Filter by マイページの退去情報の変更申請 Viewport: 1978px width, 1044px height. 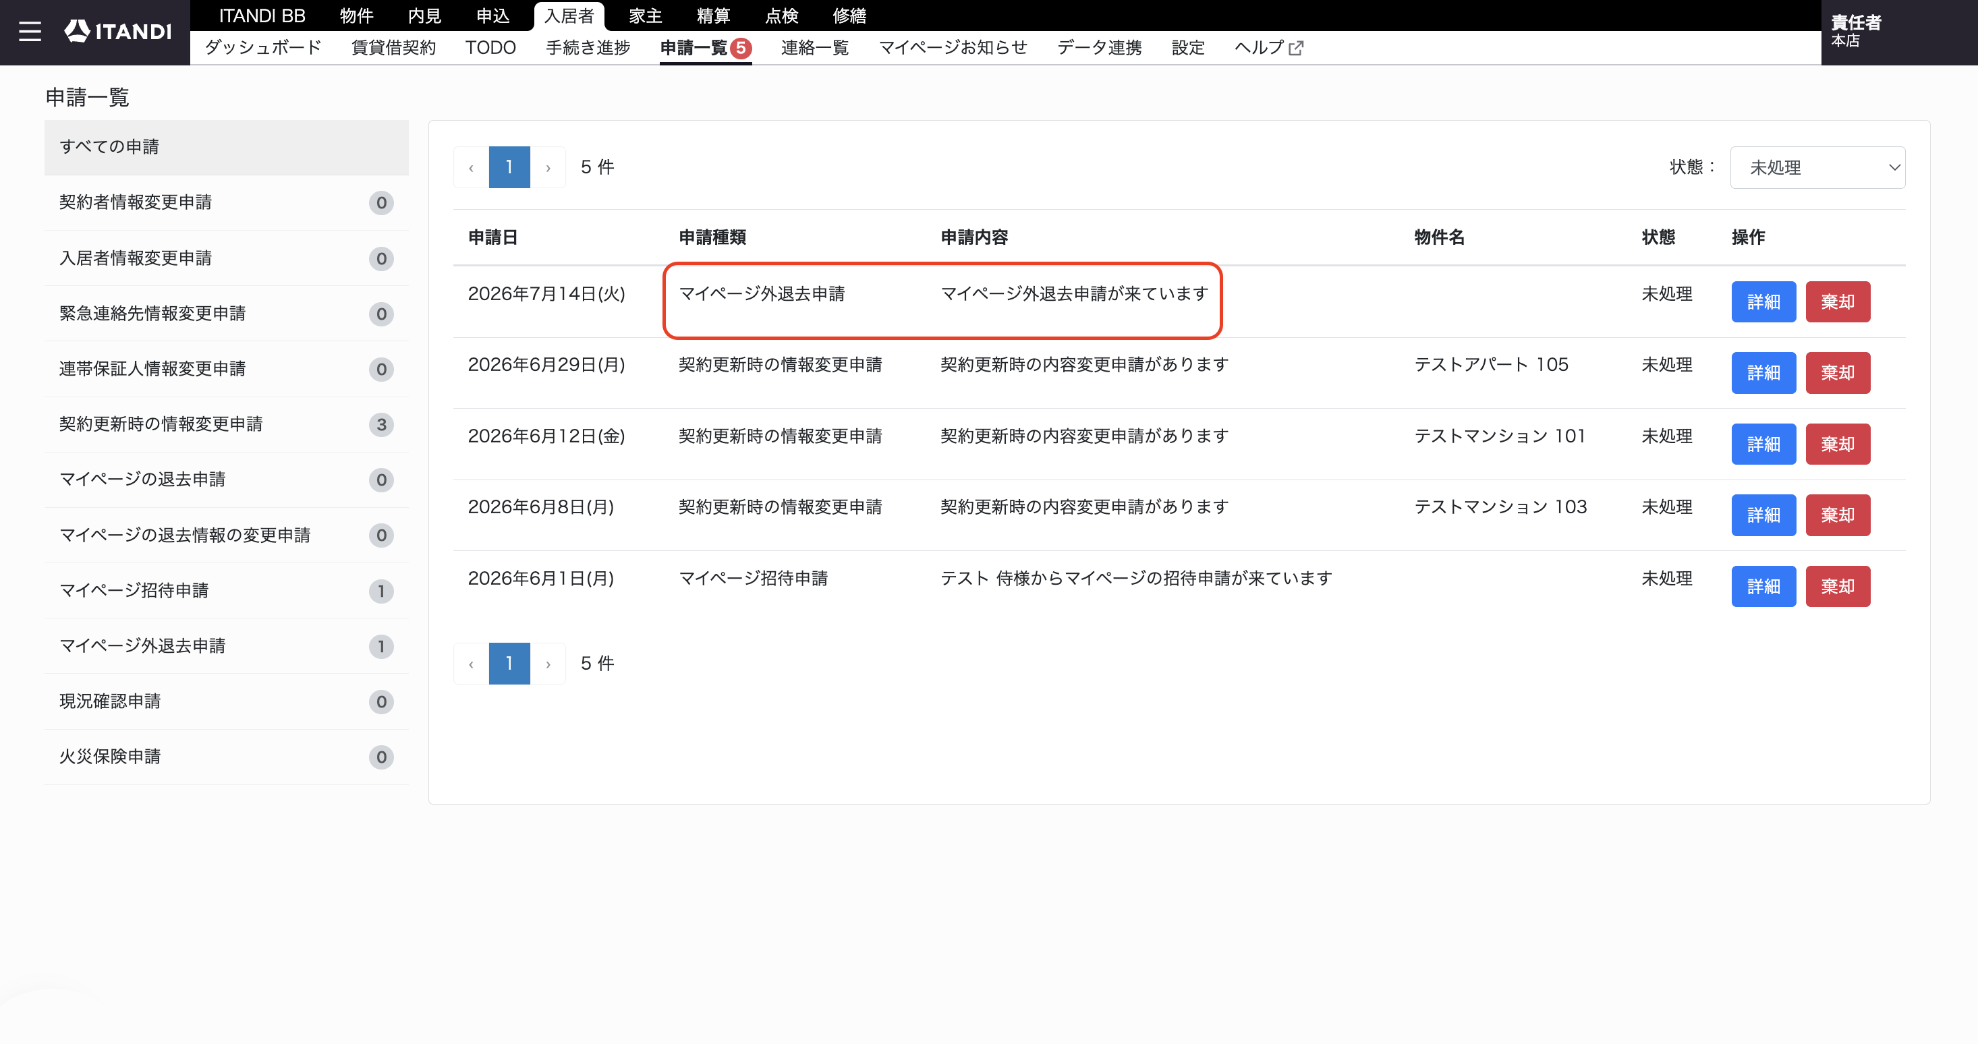(227, 535)
